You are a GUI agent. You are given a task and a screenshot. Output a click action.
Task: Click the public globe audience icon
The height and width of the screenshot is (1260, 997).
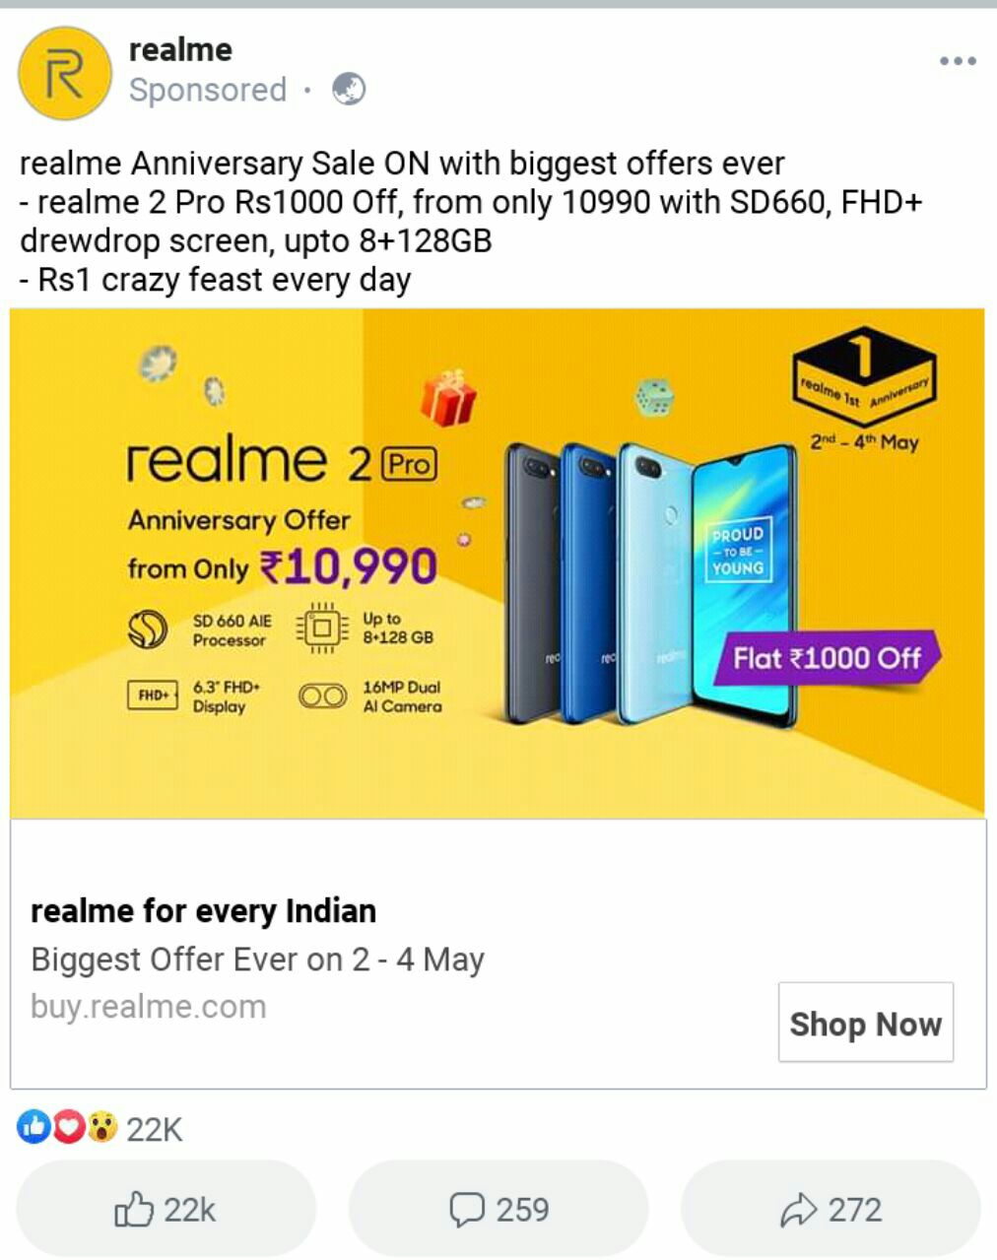(349, 90)
